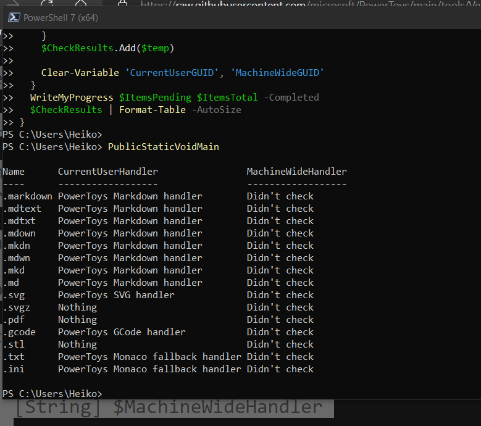Select the .md row name
481x426 pixels.
pos(10,283)
